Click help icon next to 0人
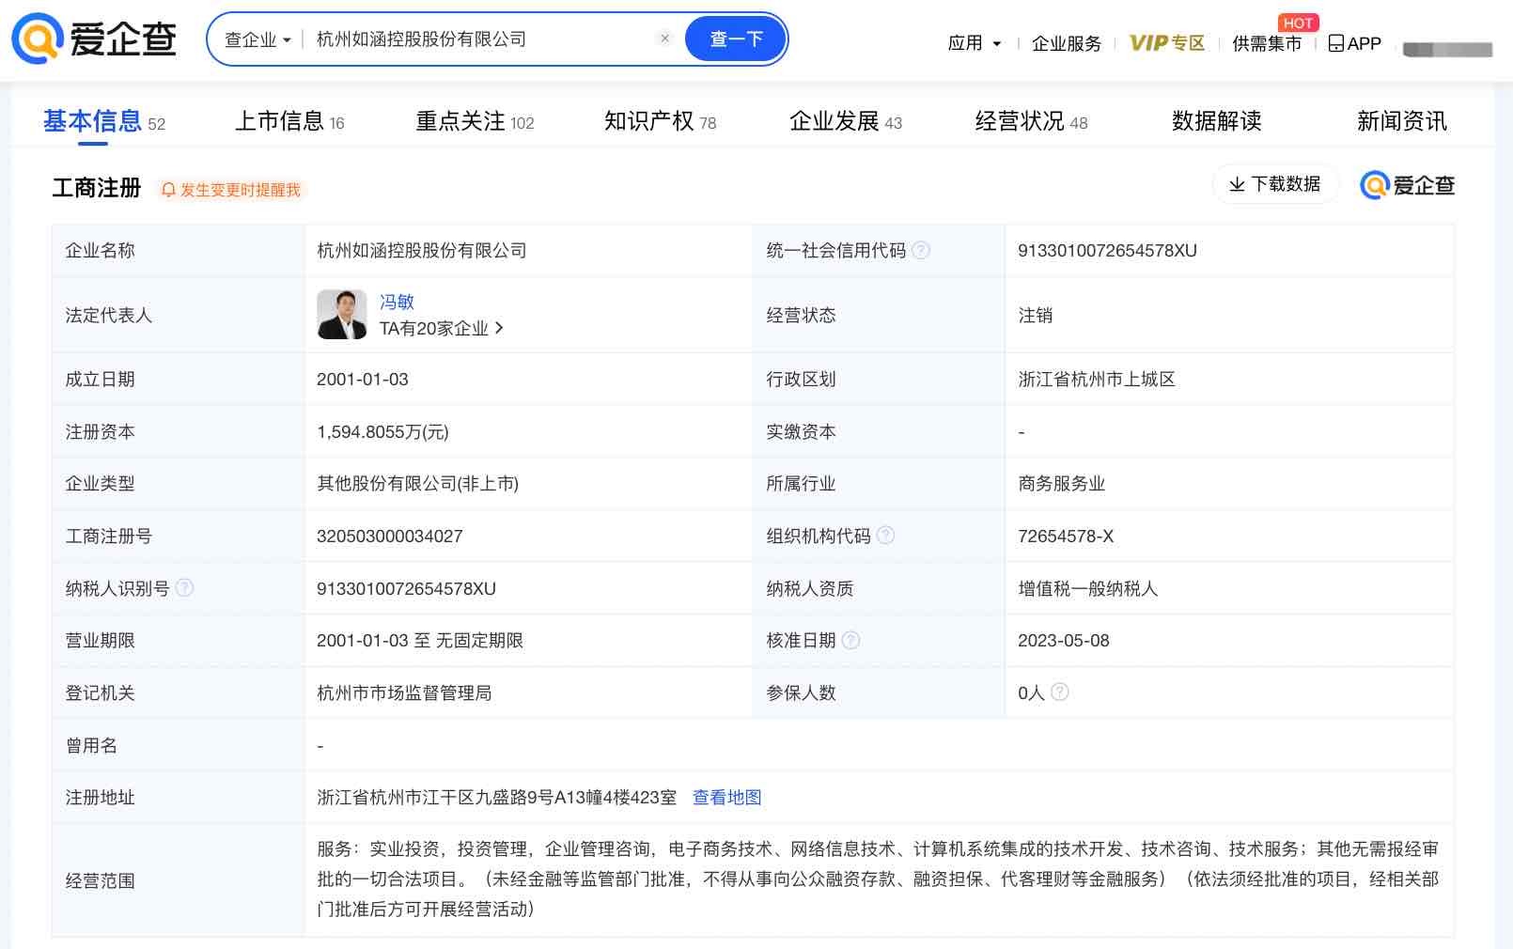This screenshot has width=1513, height=949. tap(1059, 692)
